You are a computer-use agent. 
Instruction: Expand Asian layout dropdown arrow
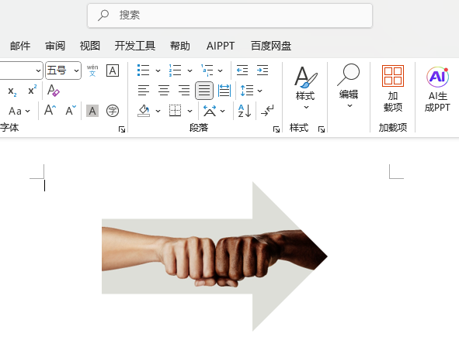tap(222, 111)
